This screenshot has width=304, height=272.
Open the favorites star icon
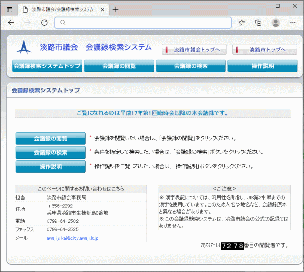pos(242,23)
